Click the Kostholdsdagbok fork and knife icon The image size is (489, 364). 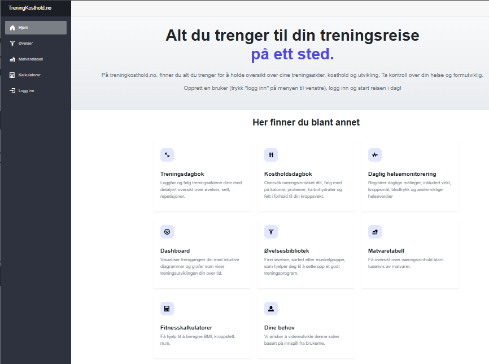coord(271,154)
